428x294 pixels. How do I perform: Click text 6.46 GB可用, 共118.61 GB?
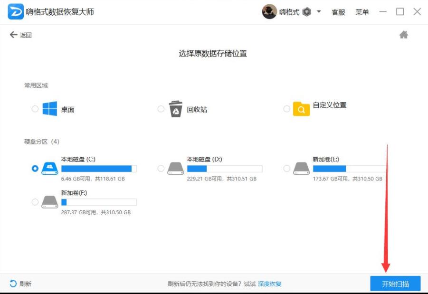pyautogui.click(x=93, y=179)
